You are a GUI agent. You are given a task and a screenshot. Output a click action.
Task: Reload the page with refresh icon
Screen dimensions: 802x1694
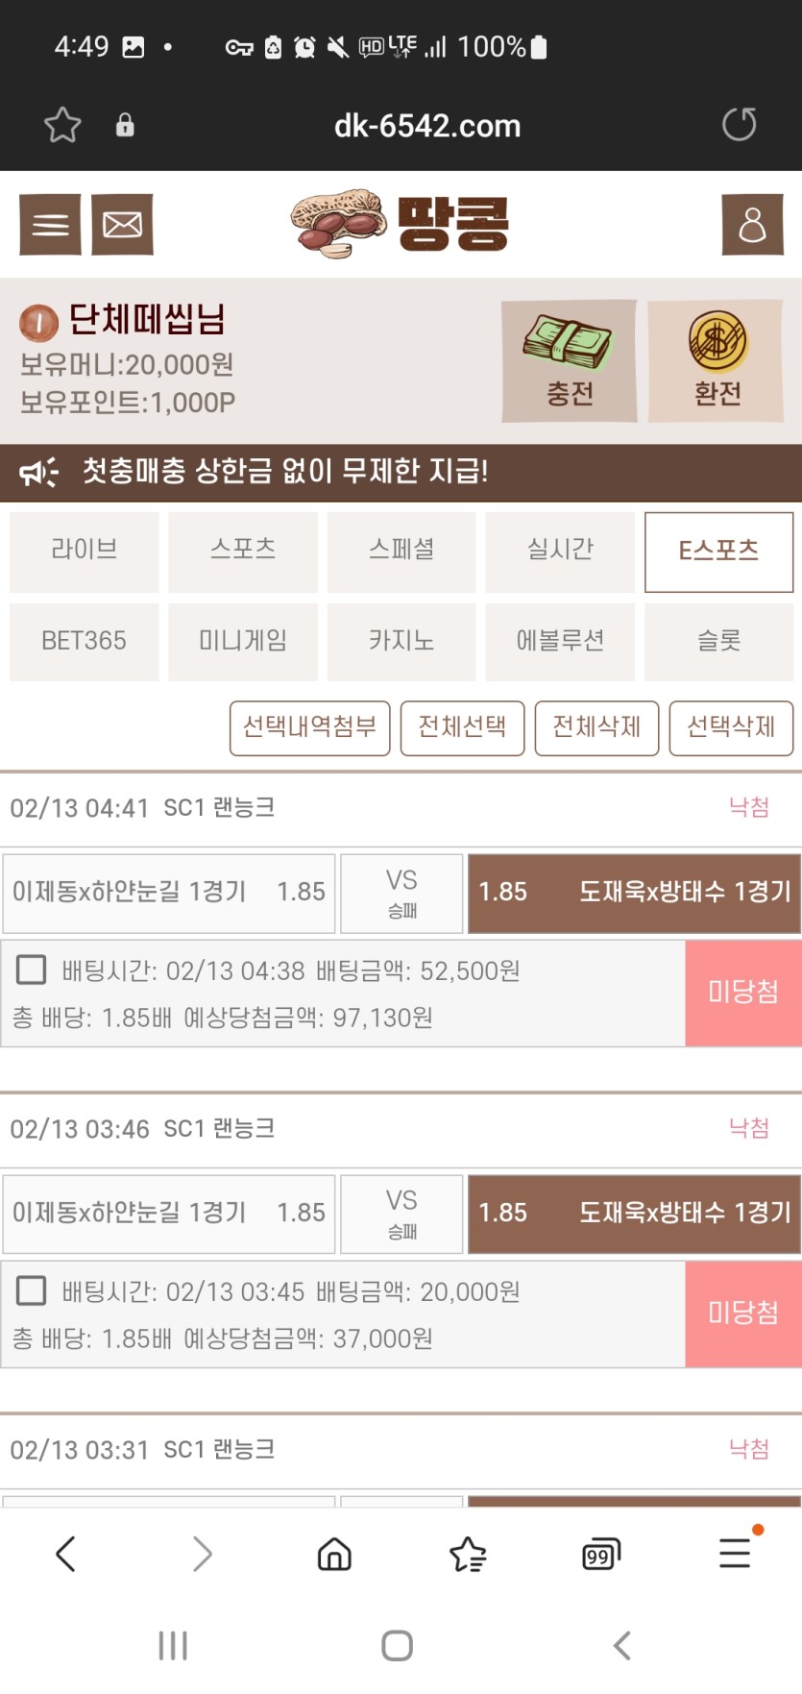click(x=739, y=125)
